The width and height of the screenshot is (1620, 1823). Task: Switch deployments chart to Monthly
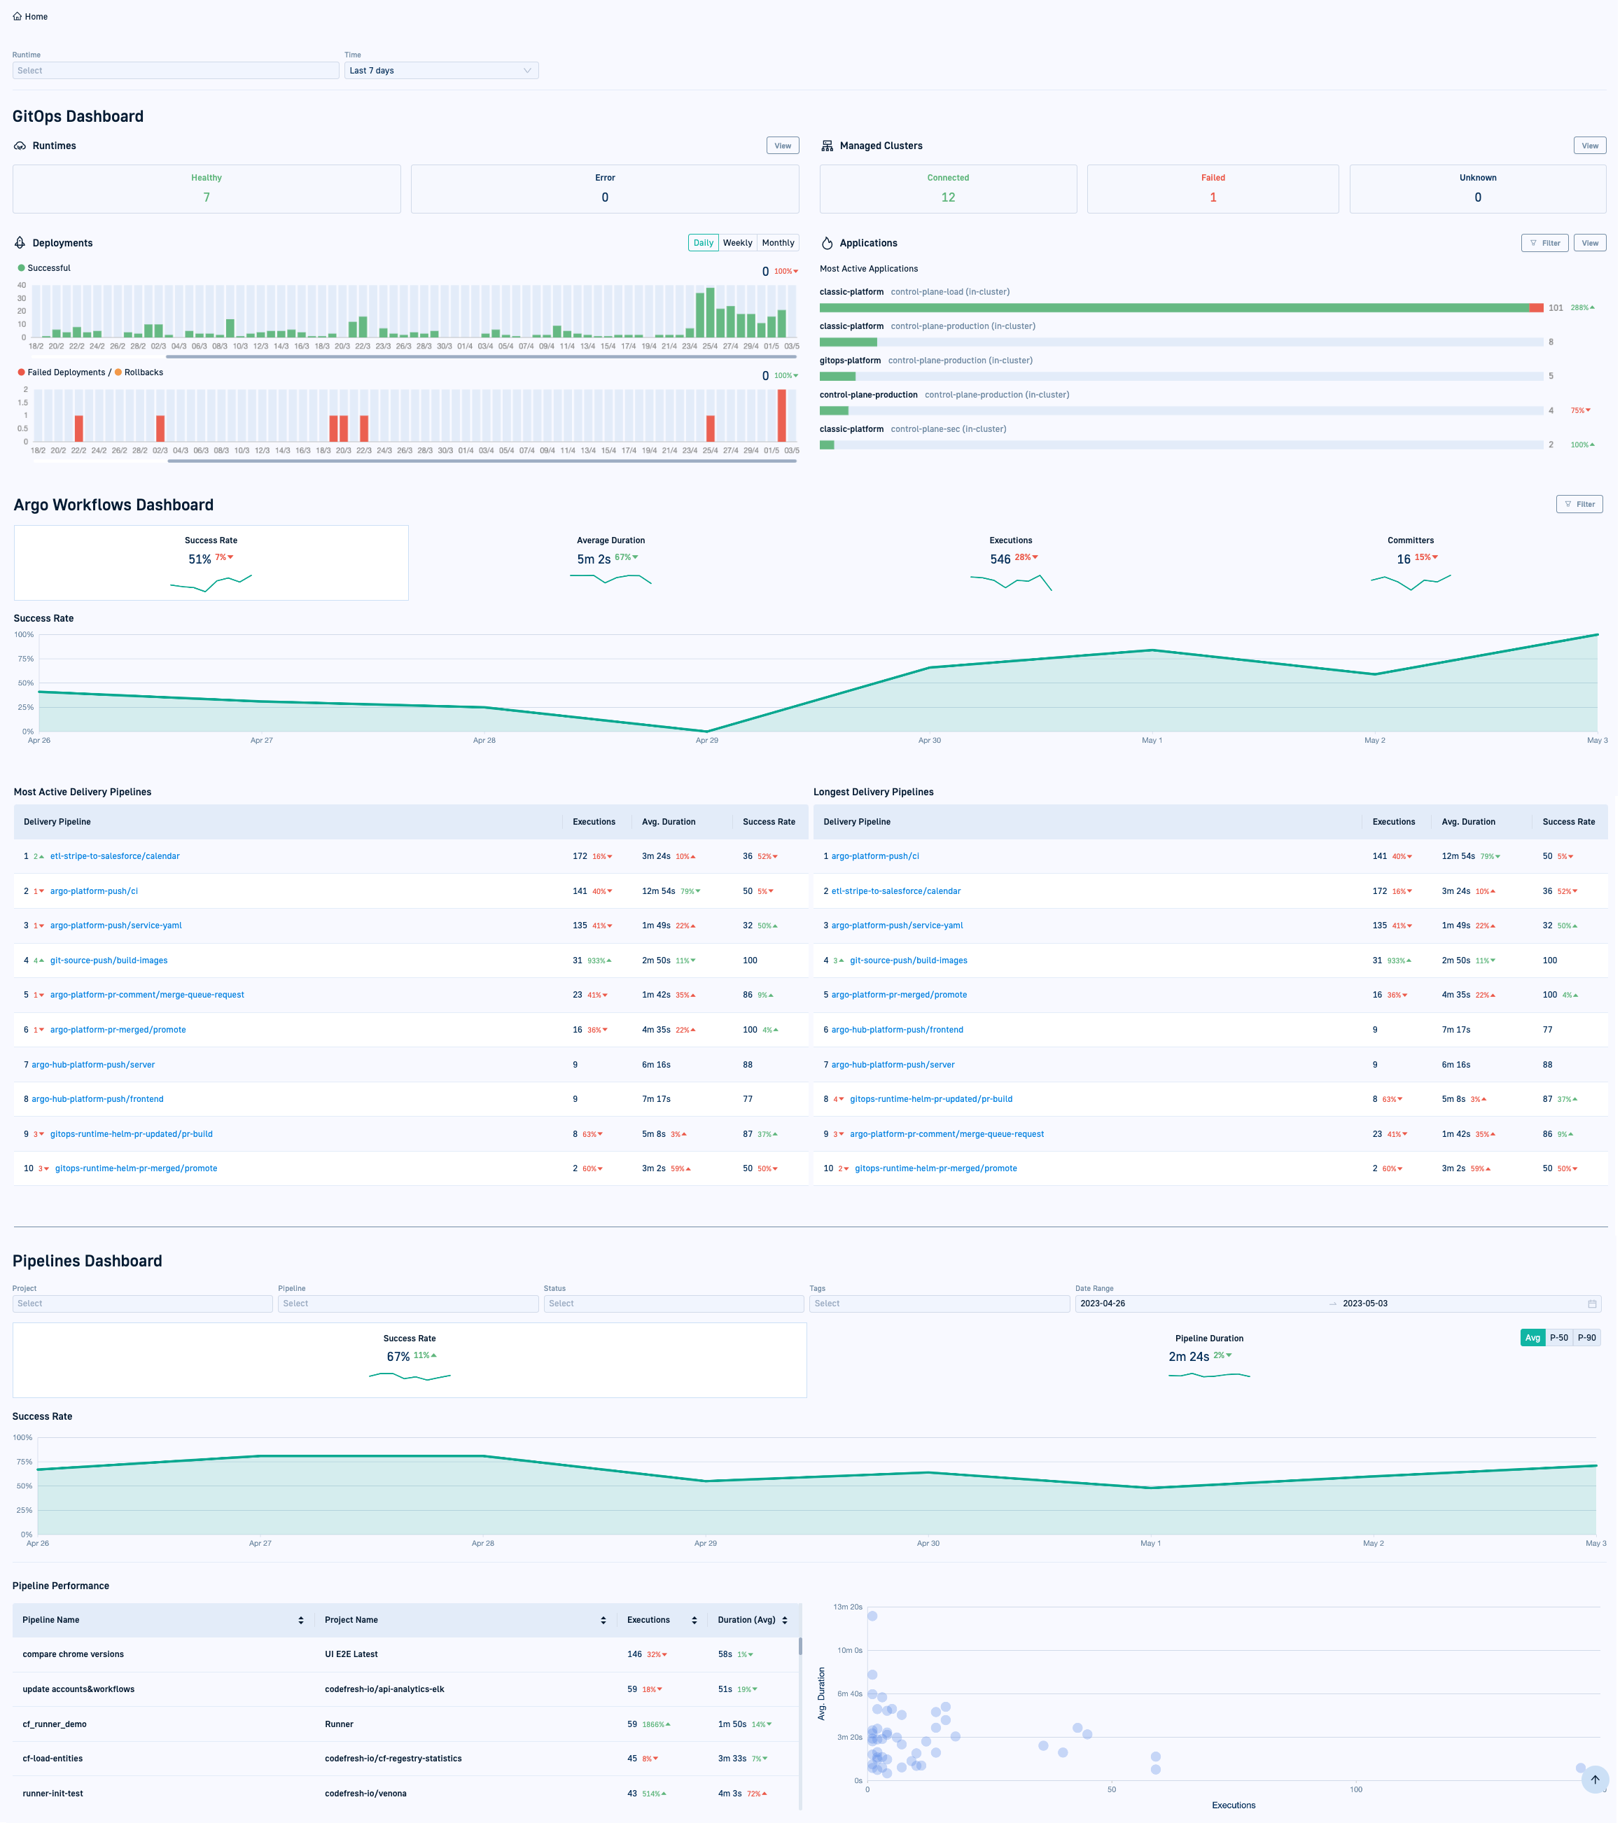tap(777, 243)
